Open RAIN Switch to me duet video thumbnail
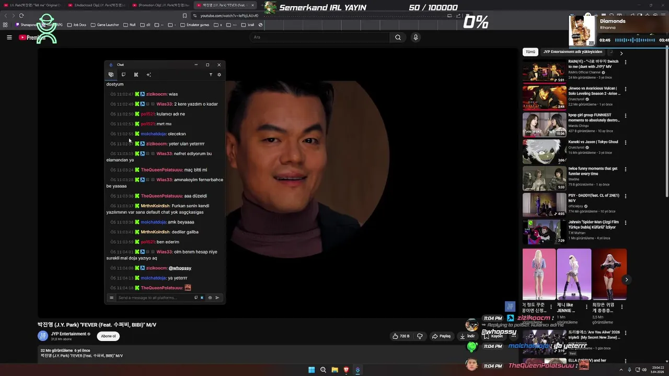Screen dimensions: 669x376 point(544,71)
